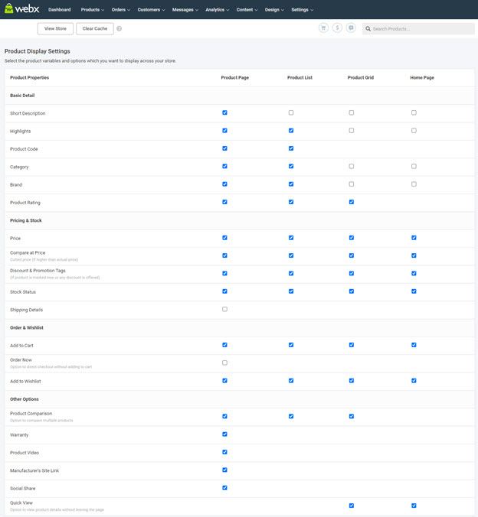Click the Basic Detail section heading
The height and width of the screenshot is (517, 478).
[22, 96]
